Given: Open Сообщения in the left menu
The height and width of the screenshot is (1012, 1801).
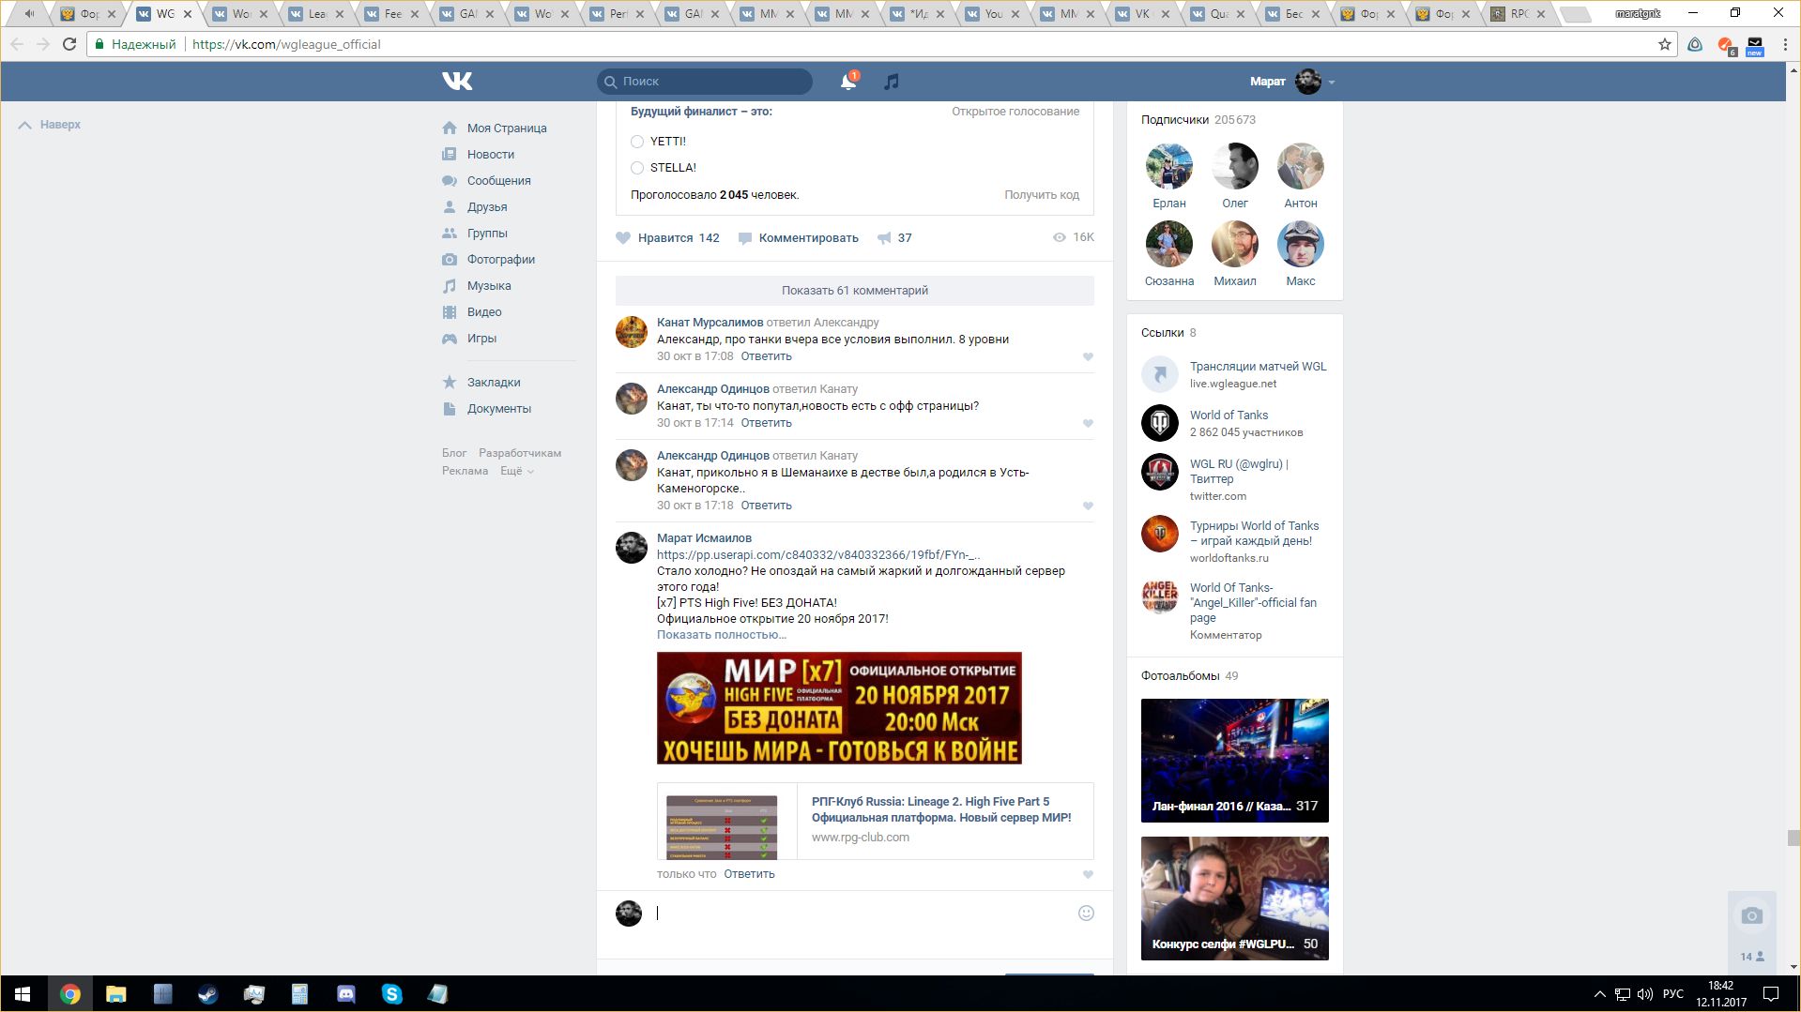Looking at the screenshot, I should pyautogui.click(x=498, y=181).
